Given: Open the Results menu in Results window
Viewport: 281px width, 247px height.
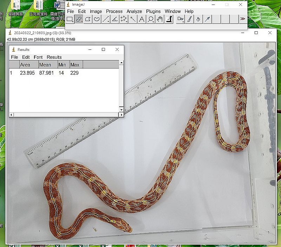Looking at the screenshot, I should click(54, 57).
